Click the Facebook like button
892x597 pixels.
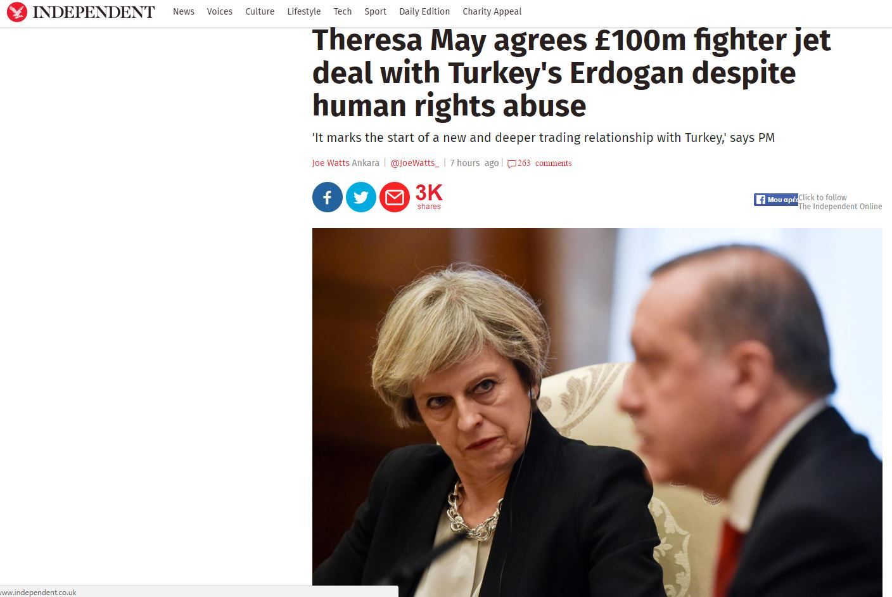click(x=776, y=200)
